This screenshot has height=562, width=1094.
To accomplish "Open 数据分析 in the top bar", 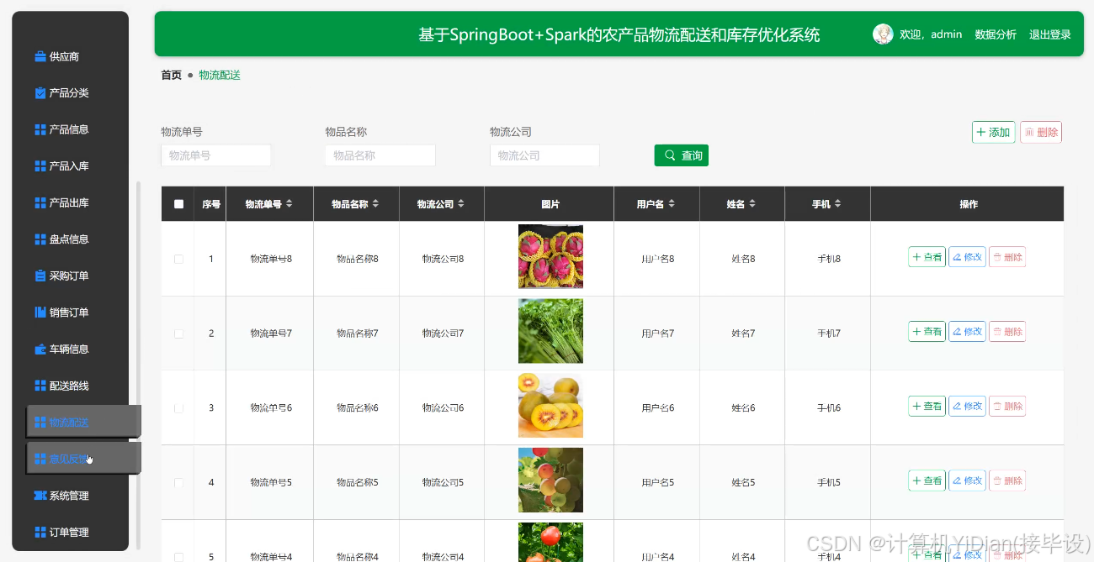I will 996,34.
